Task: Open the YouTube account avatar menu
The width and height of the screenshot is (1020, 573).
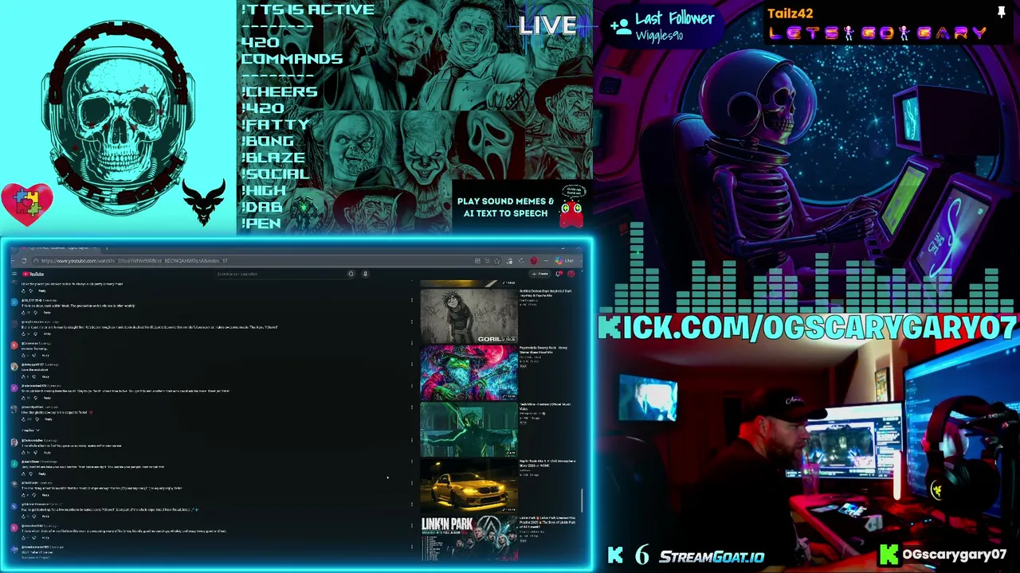Action: 571,274
